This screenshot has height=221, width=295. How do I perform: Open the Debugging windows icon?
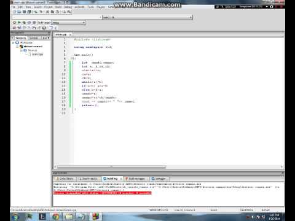(x=50, y=28)
